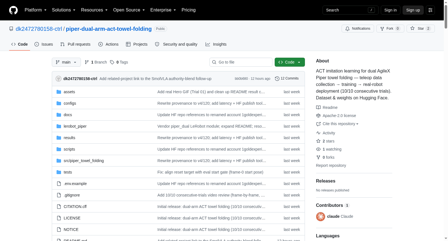Click the Activity pulse icon
Viewport: 448px width, 241px height.
click(x=318, y=133)
